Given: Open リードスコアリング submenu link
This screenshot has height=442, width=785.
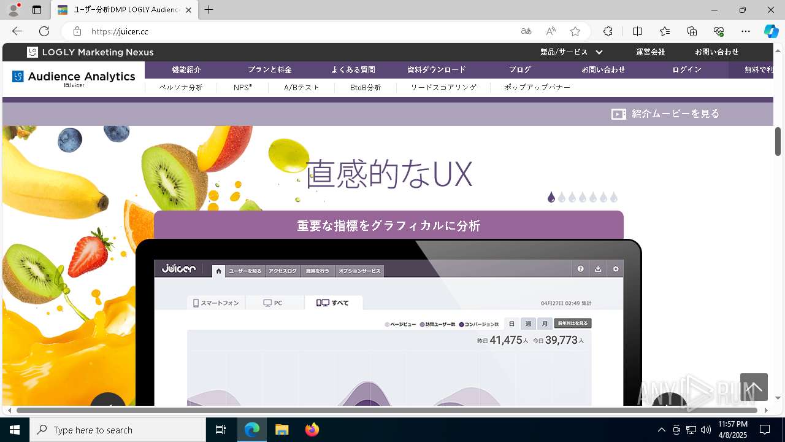Looking at the screenshot, I should pyautogui.click(x=443, y=88).
